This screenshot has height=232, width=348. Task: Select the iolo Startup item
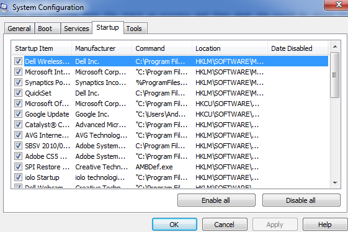[x=42, y=177]
